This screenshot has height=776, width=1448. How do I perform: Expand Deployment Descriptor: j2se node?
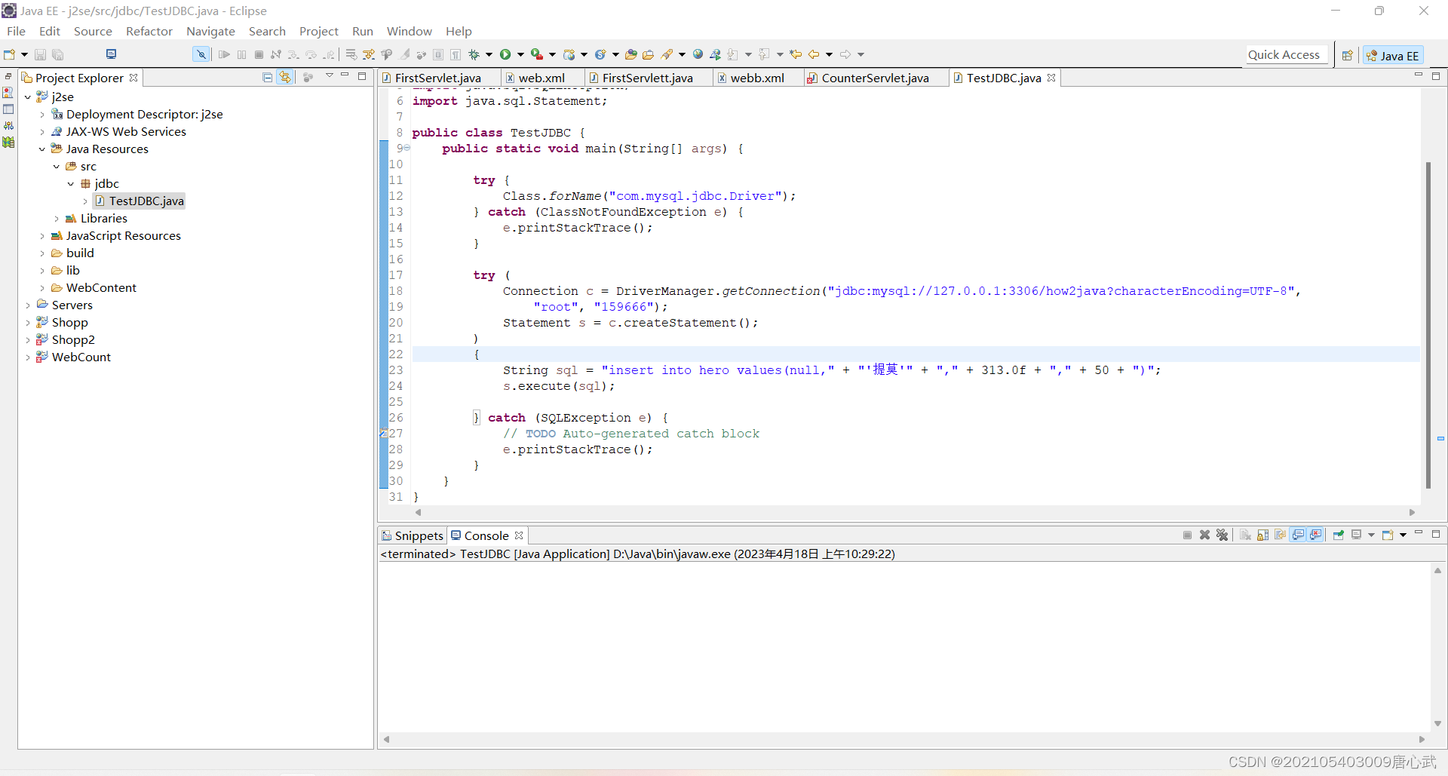(42, 115)
